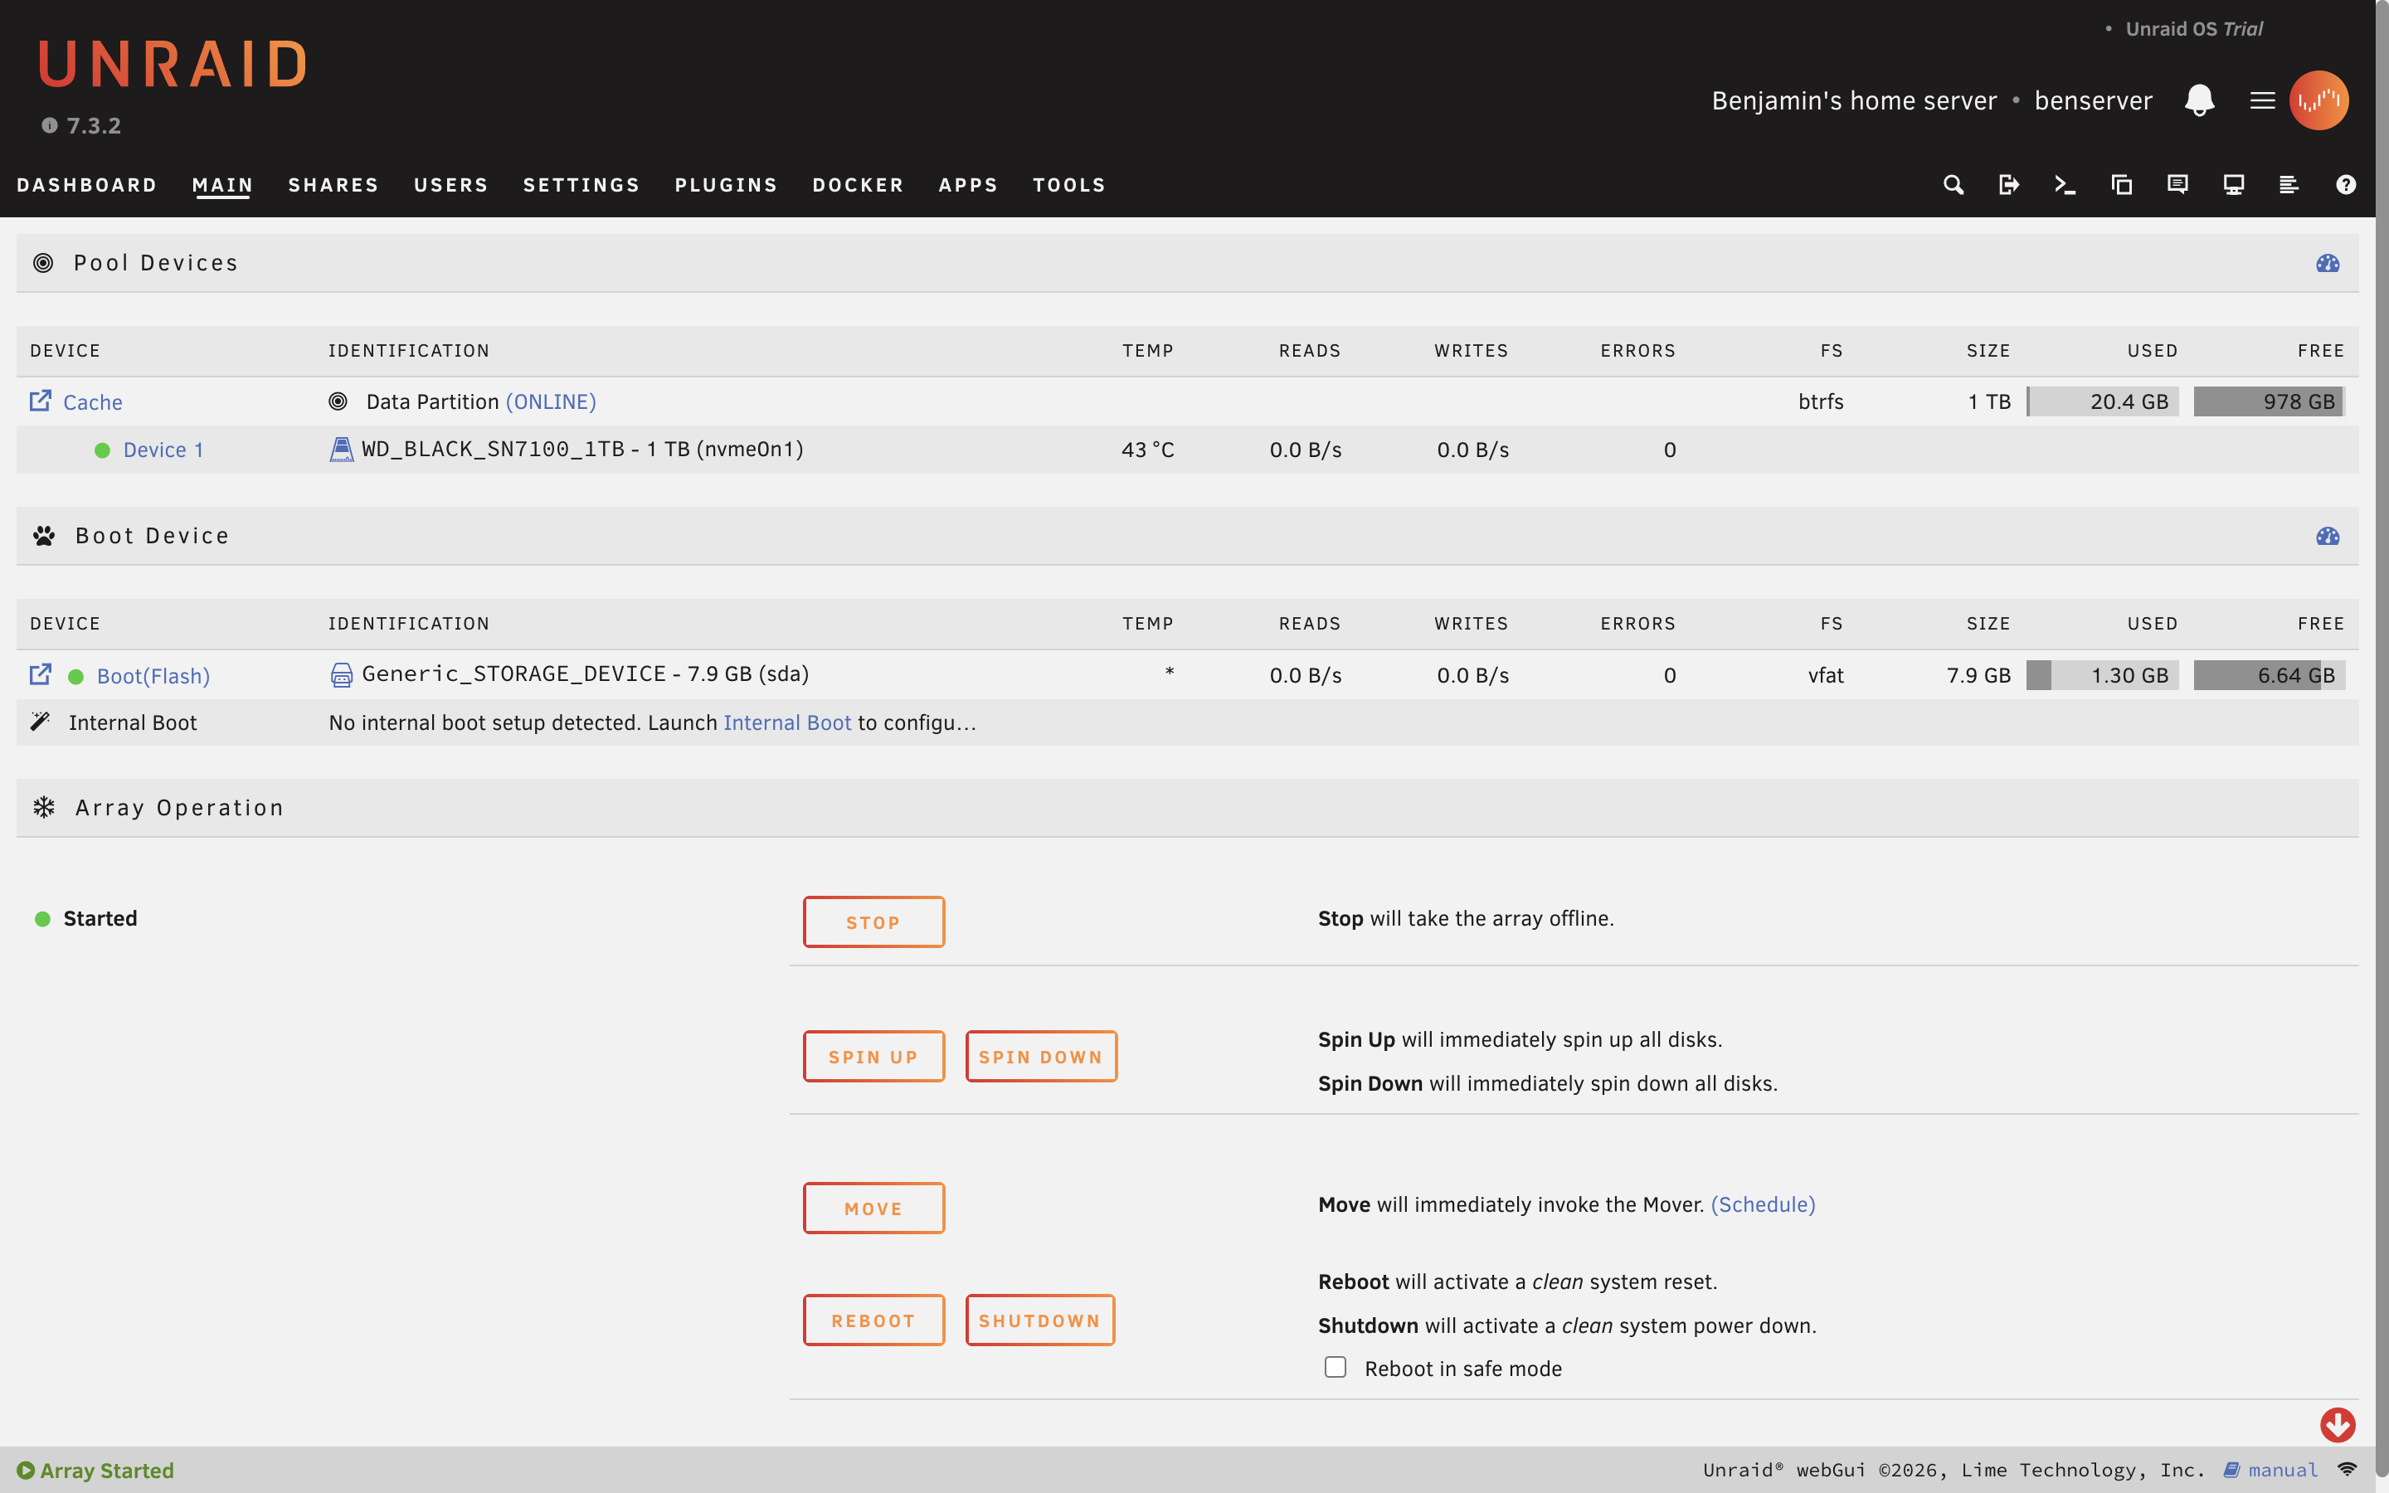
Task: Click the 43 °C temperature value
Action: (x=1147, y=450)
